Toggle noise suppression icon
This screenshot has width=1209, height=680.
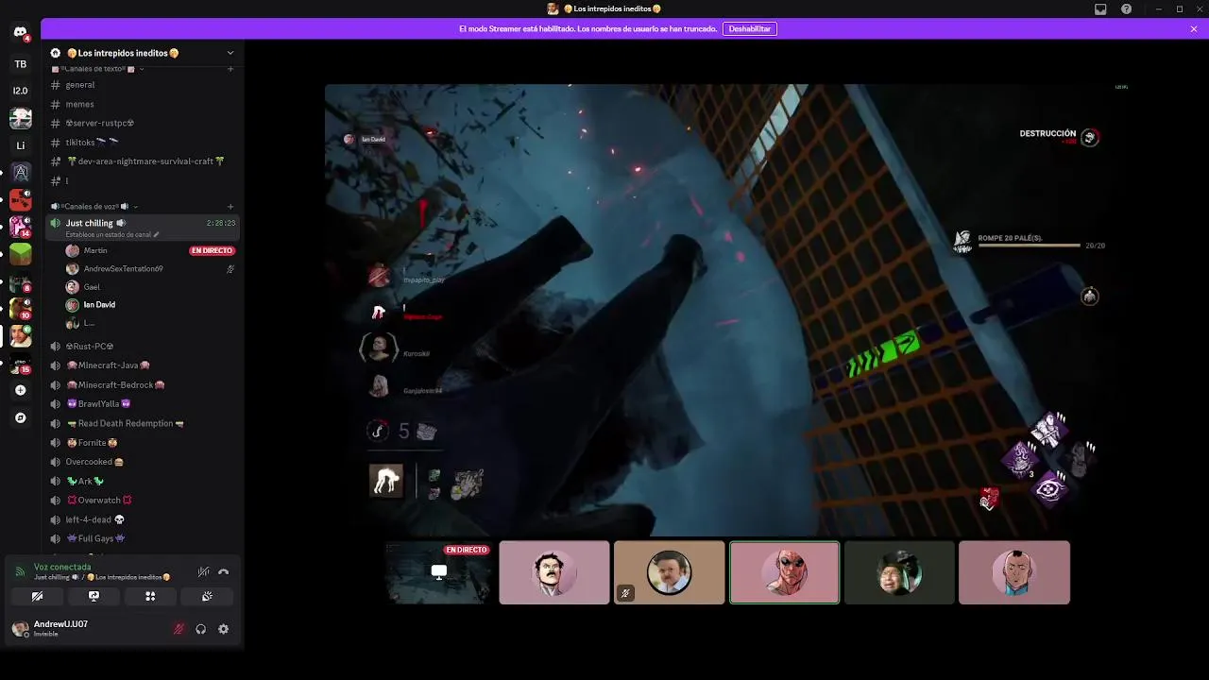(x=203, y=572)
